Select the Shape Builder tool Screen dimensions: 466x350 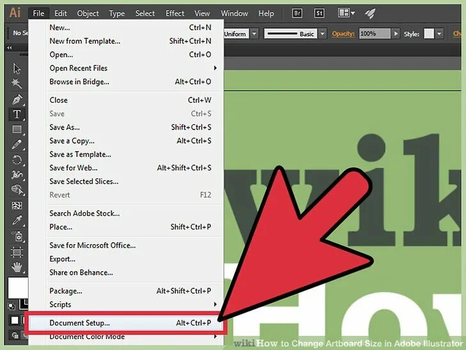(x=17, y=190)
